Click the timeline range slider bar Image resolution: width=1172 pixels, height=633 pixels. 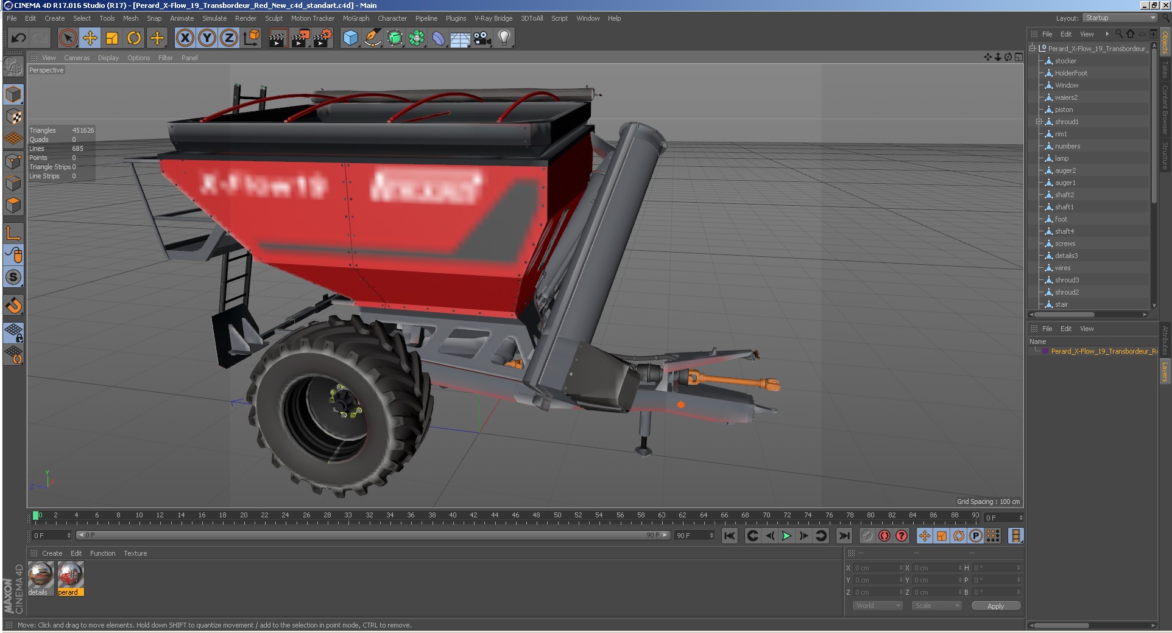tap(373, 536)
